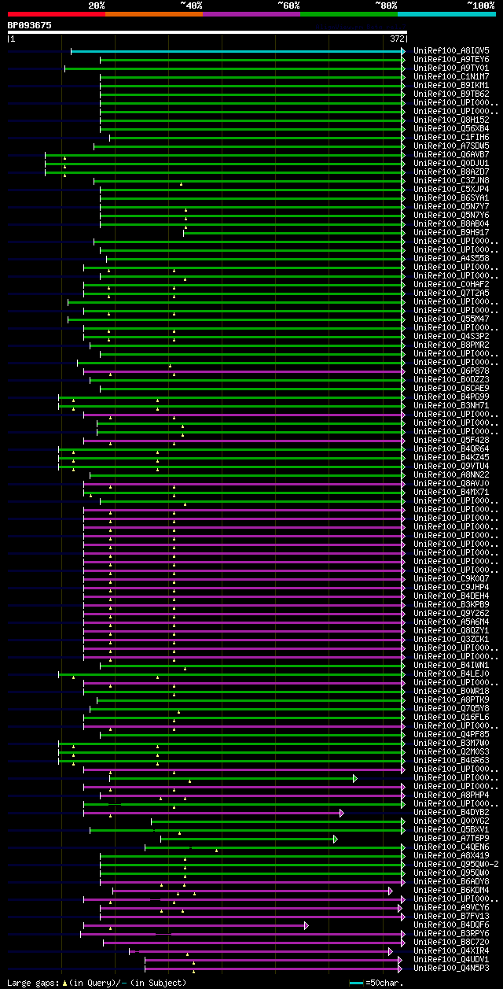The height and width of the screenshot is (989, 503).
Task: Open the UniRef100_Q2M0S3 label
Action: coord(451,751)
